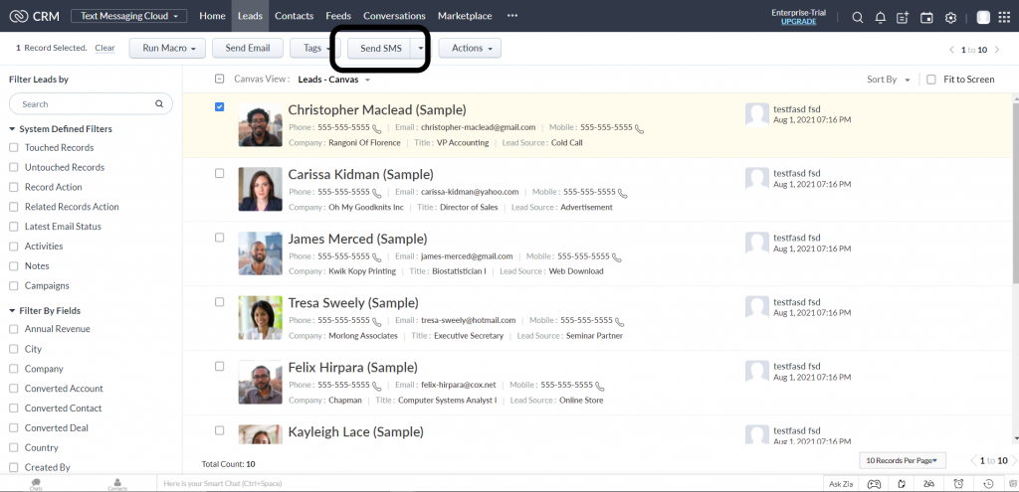Click the Send SMS button

point(381,48)
